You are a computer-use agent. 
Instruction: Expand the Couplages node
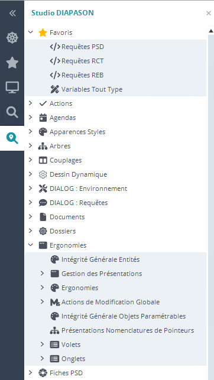[x=30, y=160]
